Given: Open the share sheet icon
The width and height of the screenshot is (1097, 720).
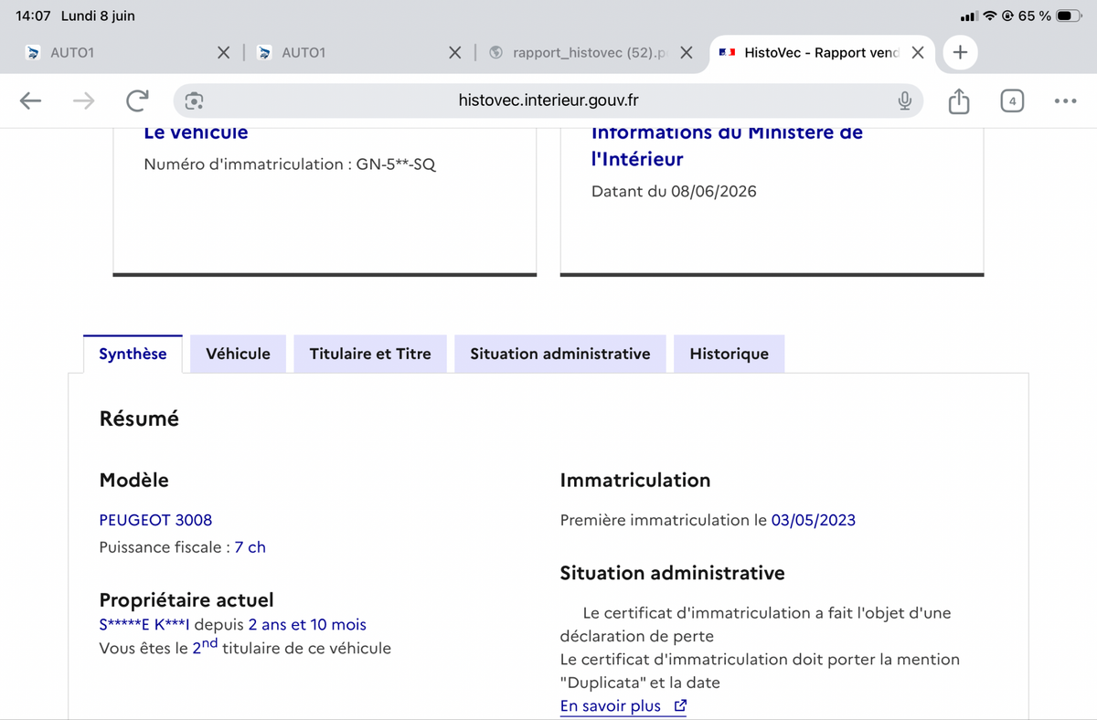Looking at the screenshot, I should click(958, 101).
